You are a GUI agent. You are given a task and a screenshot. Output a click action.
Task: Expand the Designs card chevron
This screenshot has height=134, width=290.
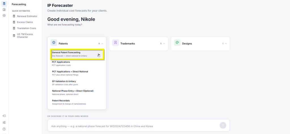(x=226, y=44)
